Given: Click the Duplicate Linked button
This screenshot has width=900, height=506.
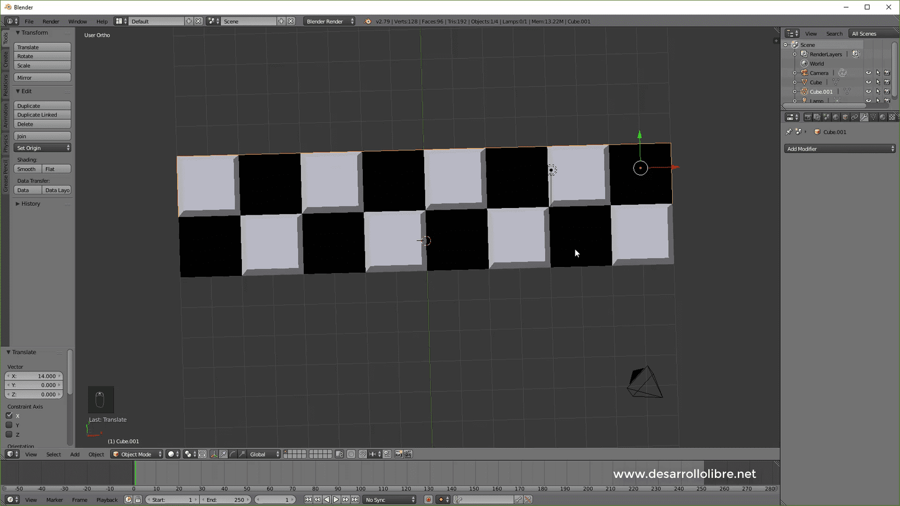Looking at the screenshot, I should click(x=43, y=115).
